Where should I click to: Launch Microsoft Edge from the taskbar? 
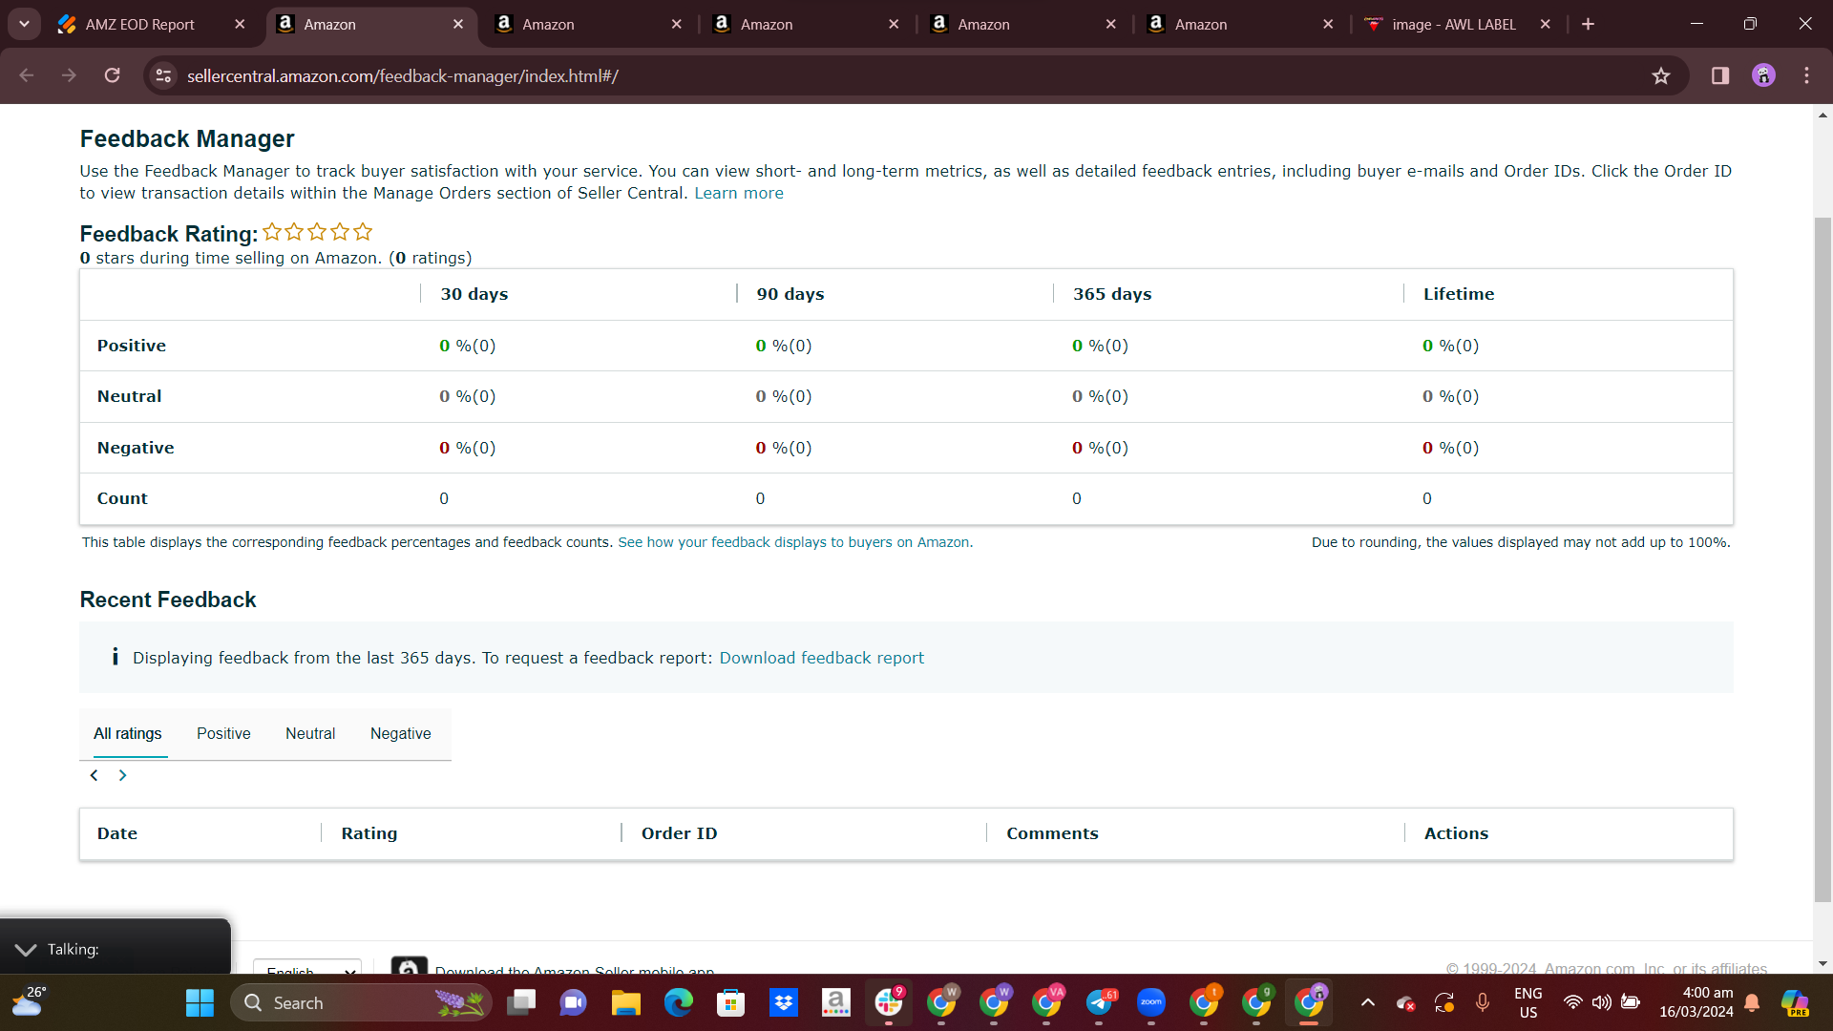pos(679,1002)
